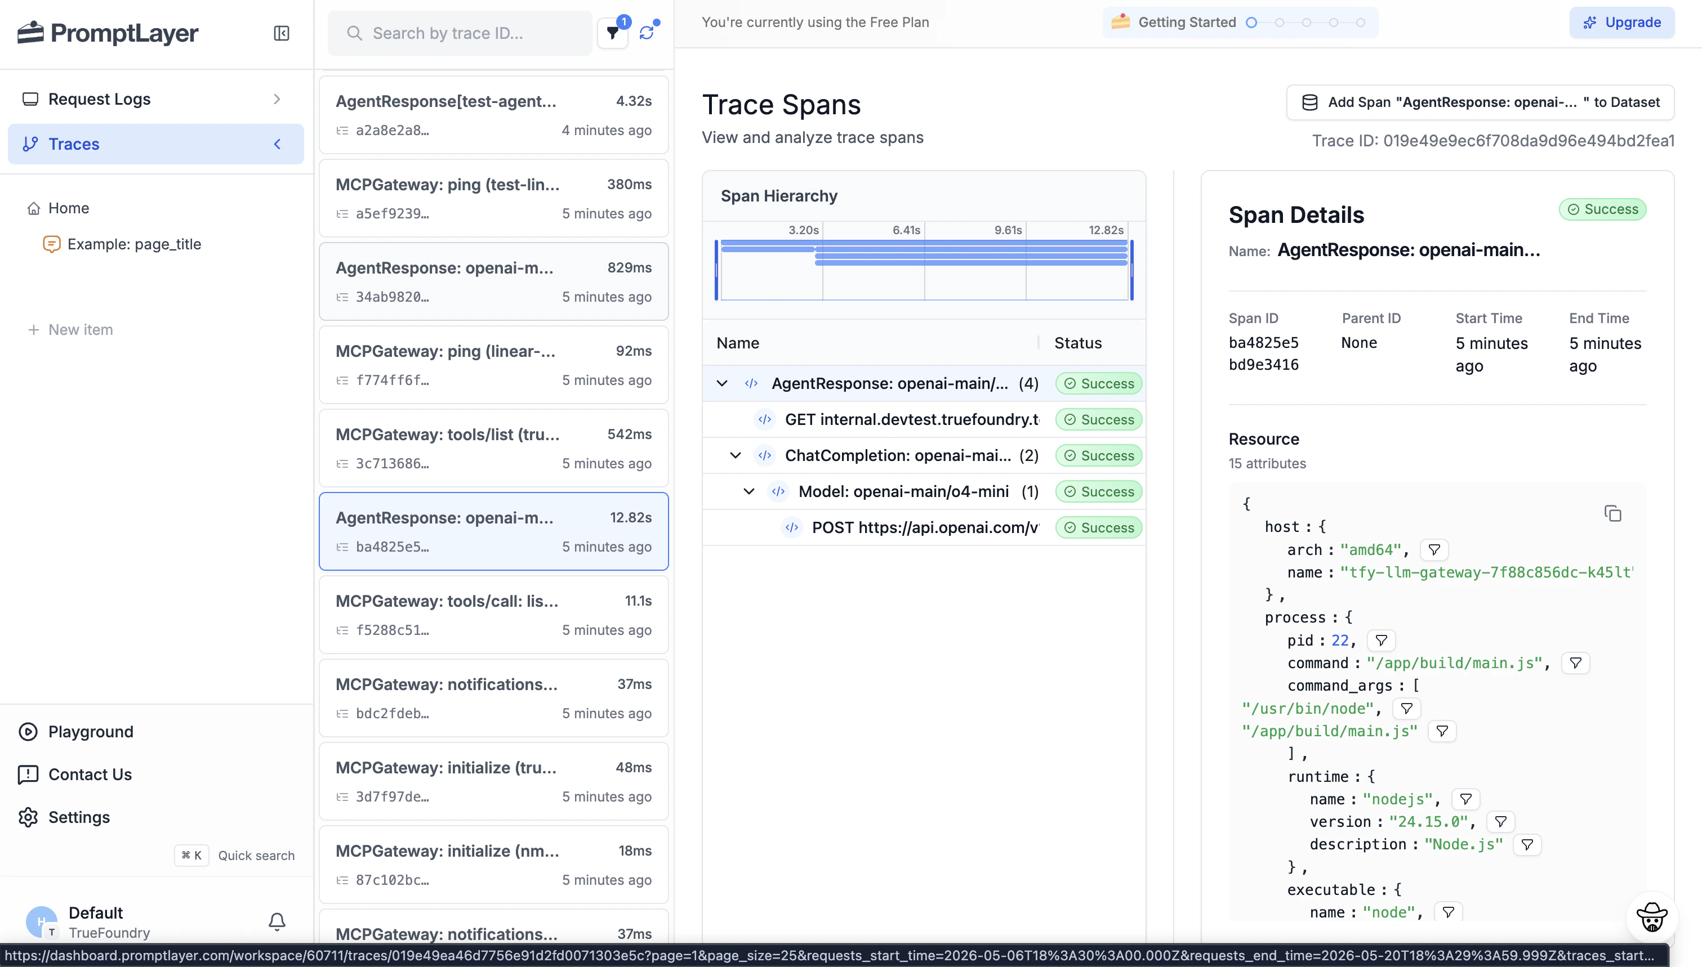The width and height of the screenshot is (1702, 967).
Task: Open the Getting Started progress
Action: coord(1240,23)
